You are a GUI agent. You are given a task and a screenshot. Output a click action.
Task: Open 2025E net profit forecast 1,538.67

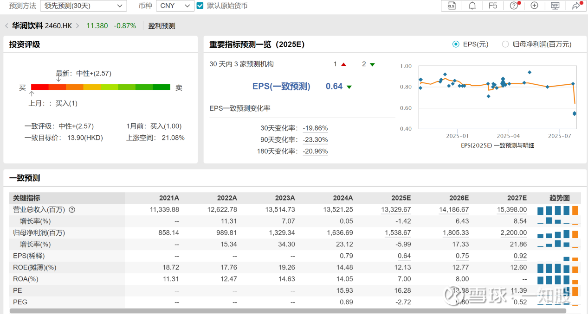(398, 233)
